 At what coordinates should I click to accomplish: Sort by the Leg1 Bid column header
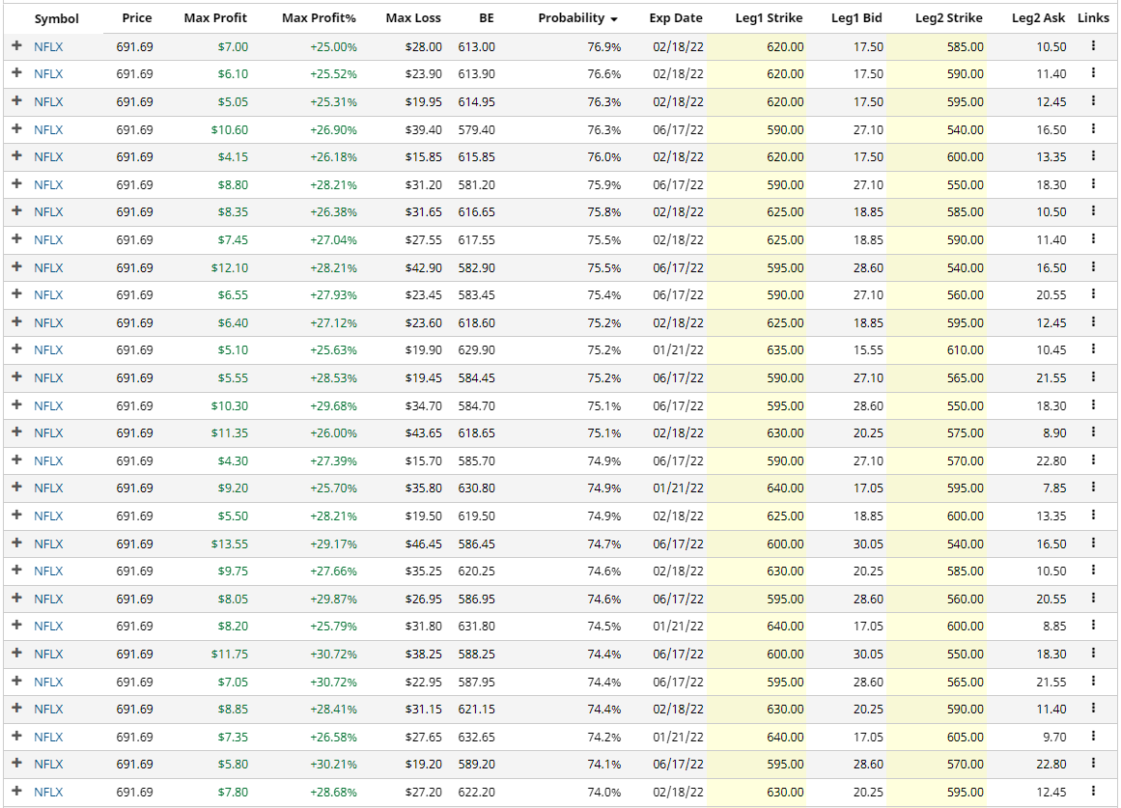(x=856, y=18)
